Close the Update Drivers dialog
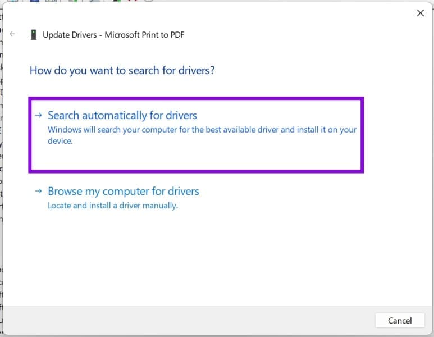Image resolution: width=434 pixels, height=337 pixels. coord(420,13)
